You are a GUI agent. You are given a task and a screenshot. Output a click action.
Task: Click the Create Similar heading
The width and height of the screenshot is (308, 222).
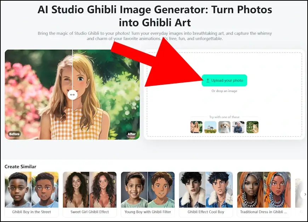click(21, 167)
